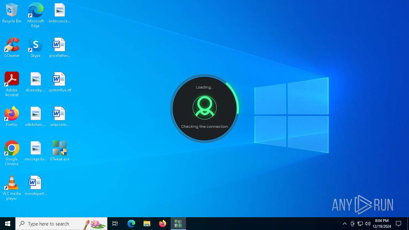Select systemfive.rtf document icon
Viewport: 409px width, 230px height.
[60, 82]
